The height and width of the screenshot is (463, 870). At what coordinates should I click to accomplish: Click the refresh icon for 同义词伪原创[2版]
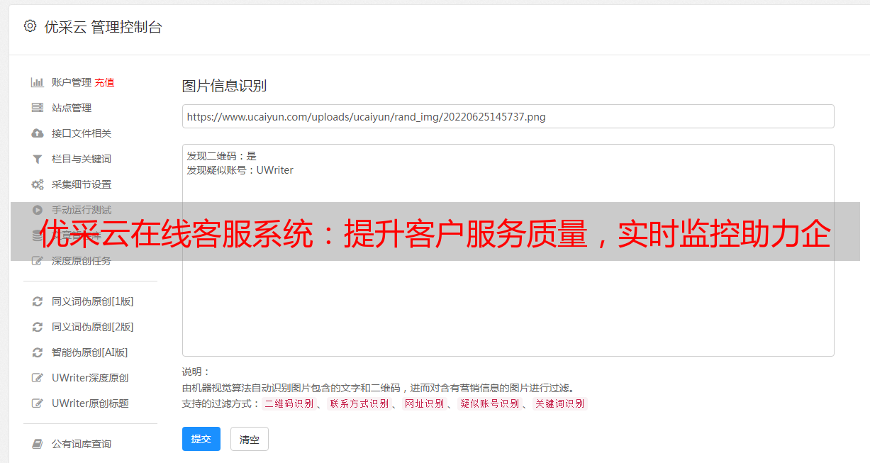(38, 327)
